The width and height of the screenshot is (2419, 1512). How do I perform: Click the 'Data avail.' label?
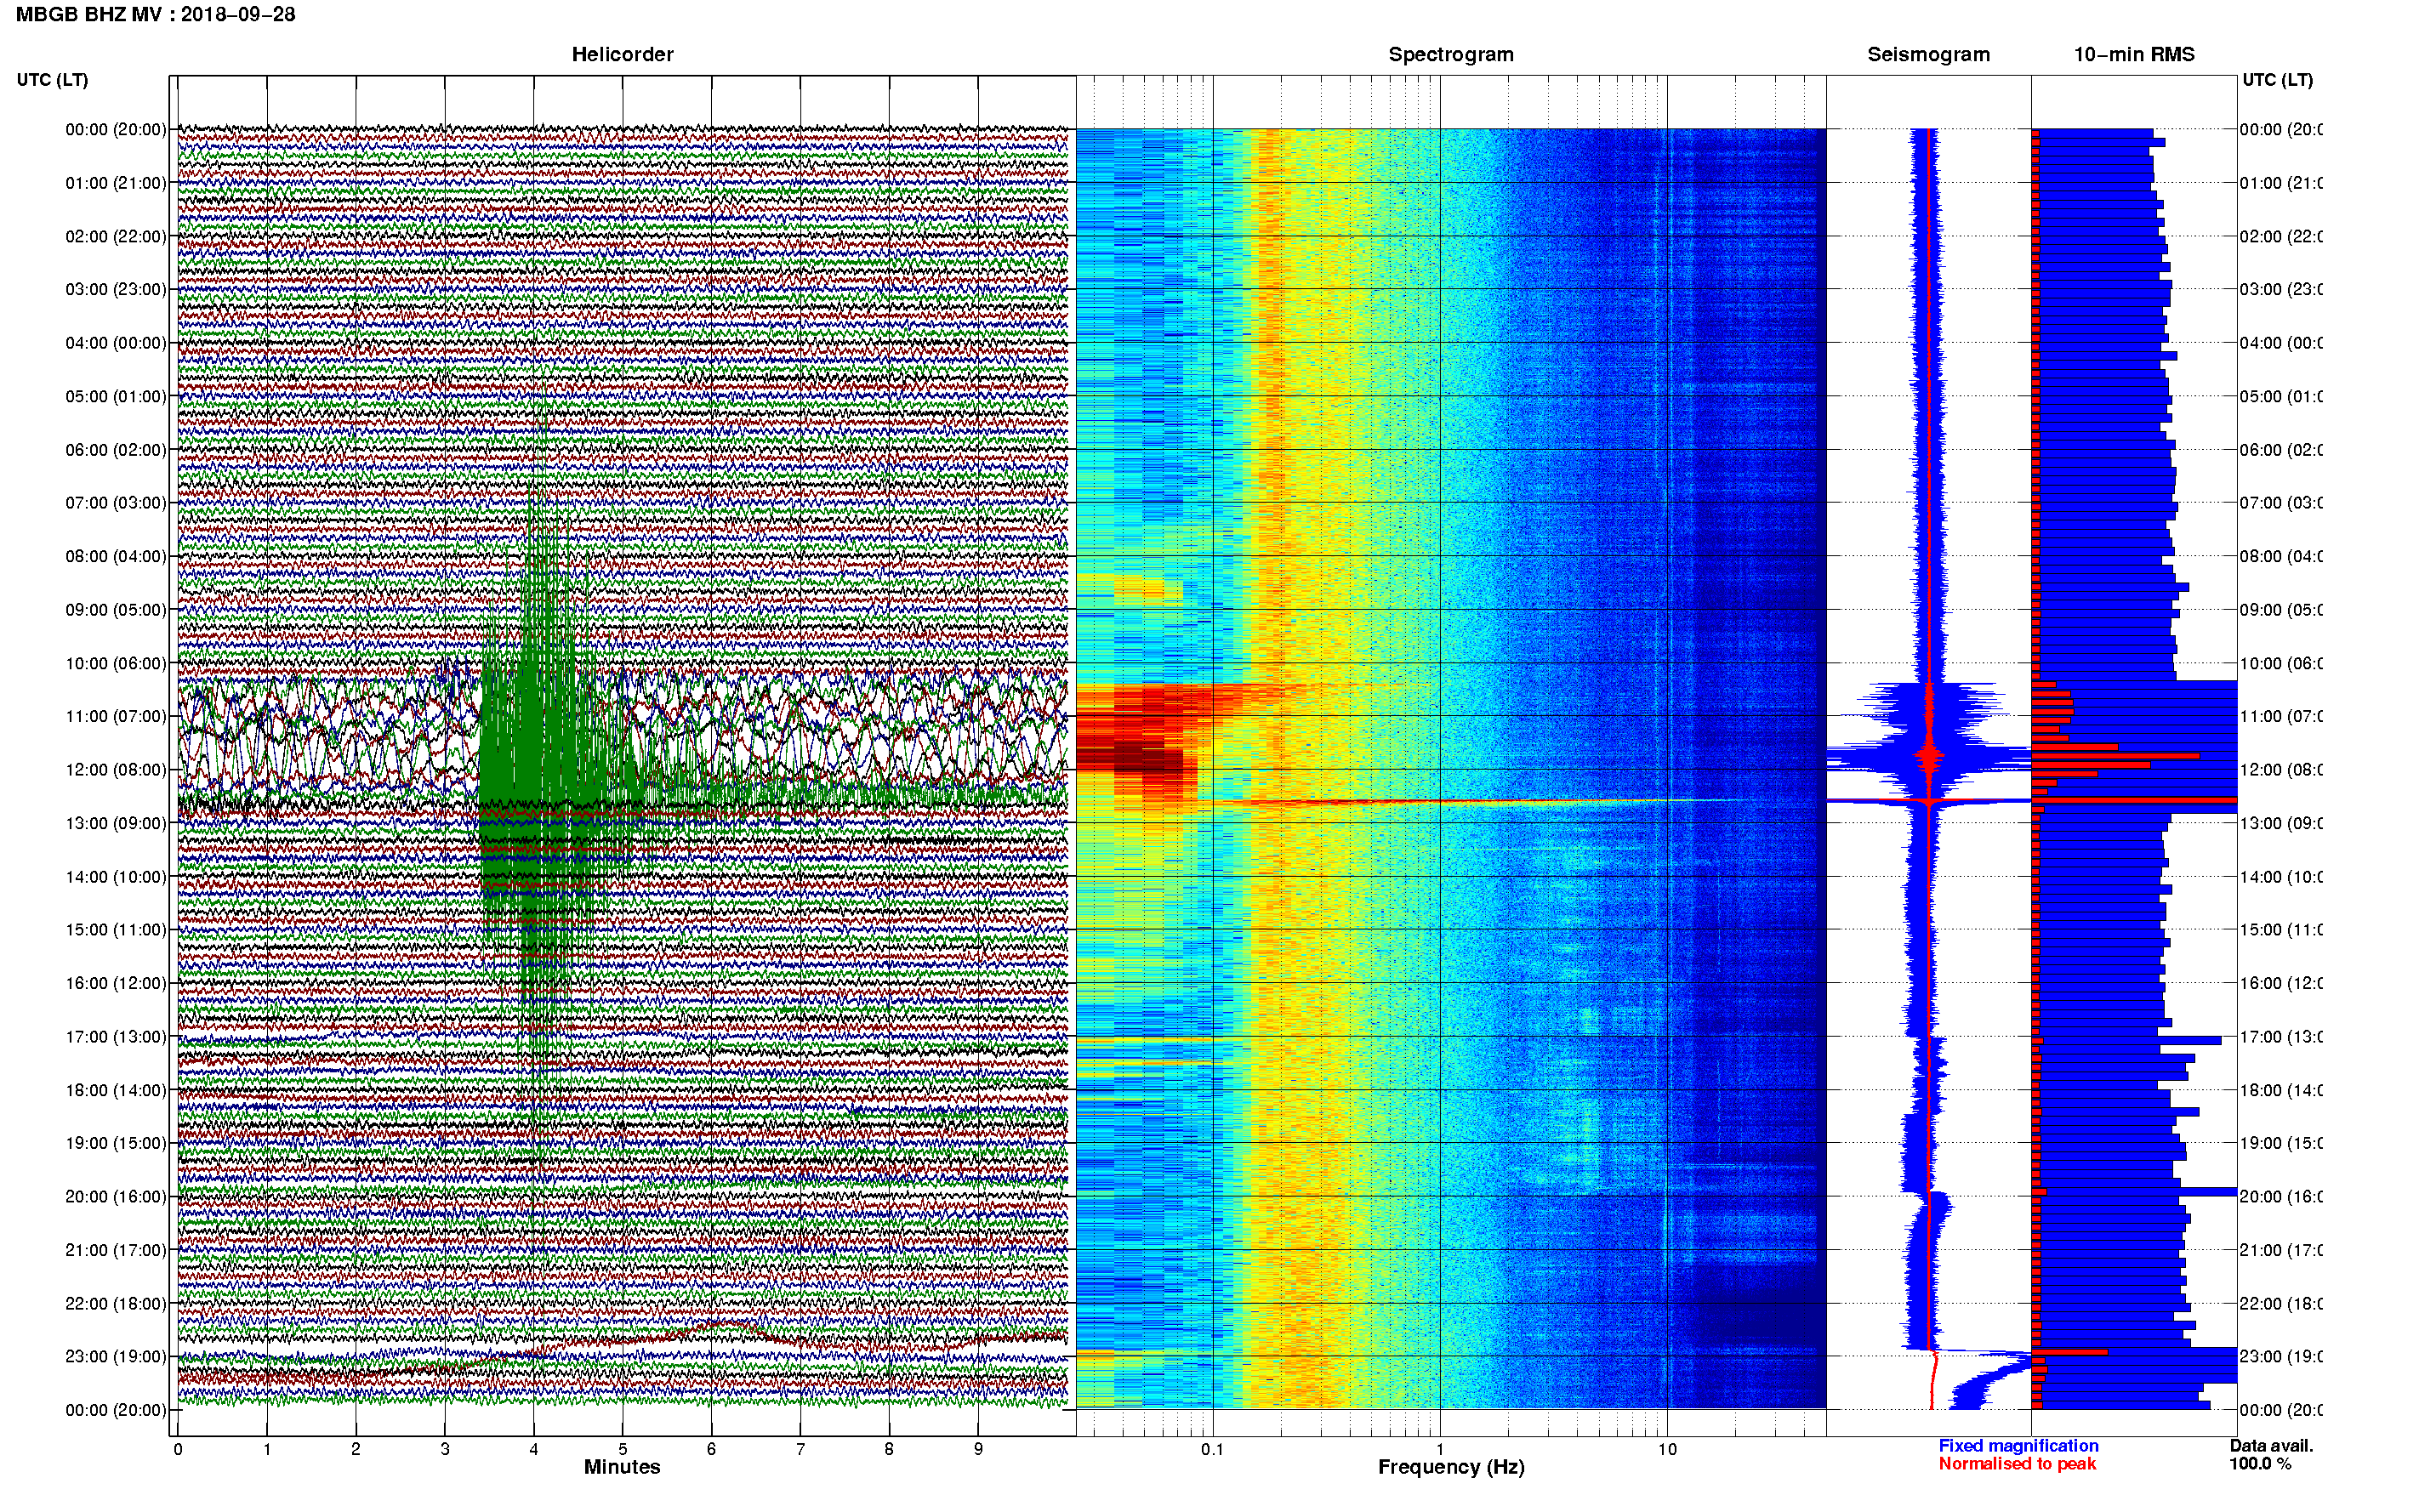tap(2271, 1446)
